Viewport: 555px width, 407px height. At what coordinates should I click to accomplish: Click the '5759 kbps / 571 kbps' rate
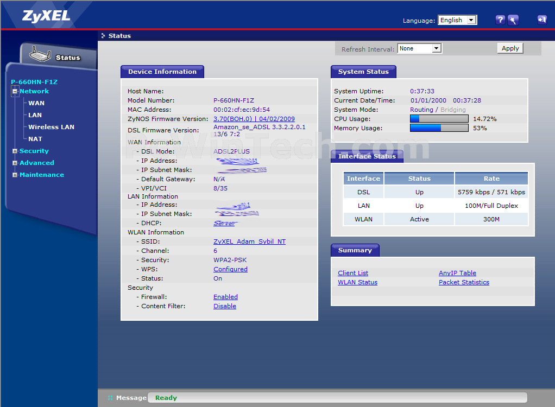point(491,192)
